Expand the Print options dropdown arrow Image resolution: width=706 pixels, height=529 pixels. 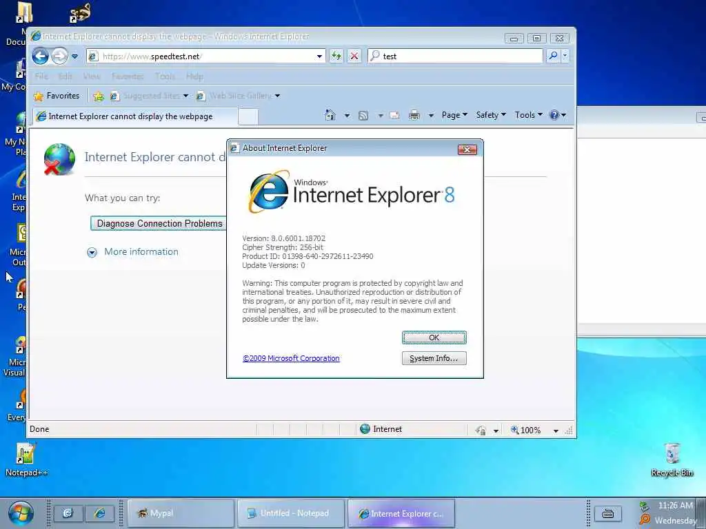pyautogui.click(x=431, y=116)
